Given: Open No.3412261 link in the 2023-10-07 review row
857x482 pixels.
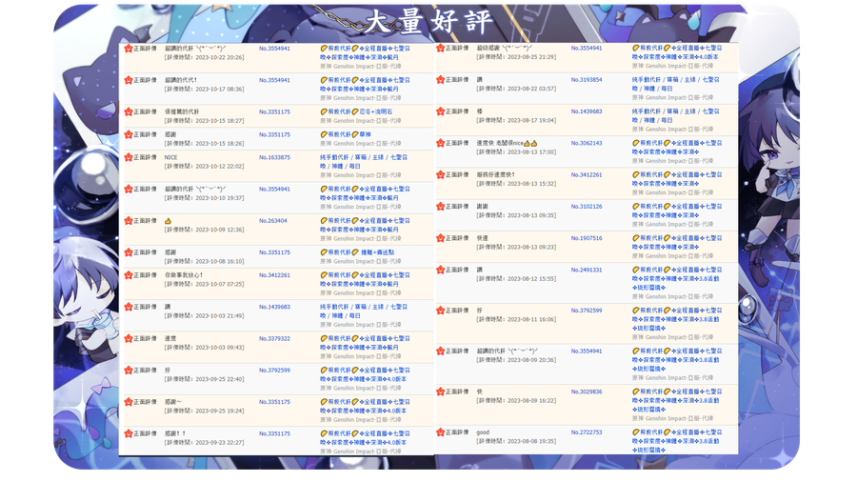Looking at the screenshot, I should pyautogui.click(x=274, y=275).
